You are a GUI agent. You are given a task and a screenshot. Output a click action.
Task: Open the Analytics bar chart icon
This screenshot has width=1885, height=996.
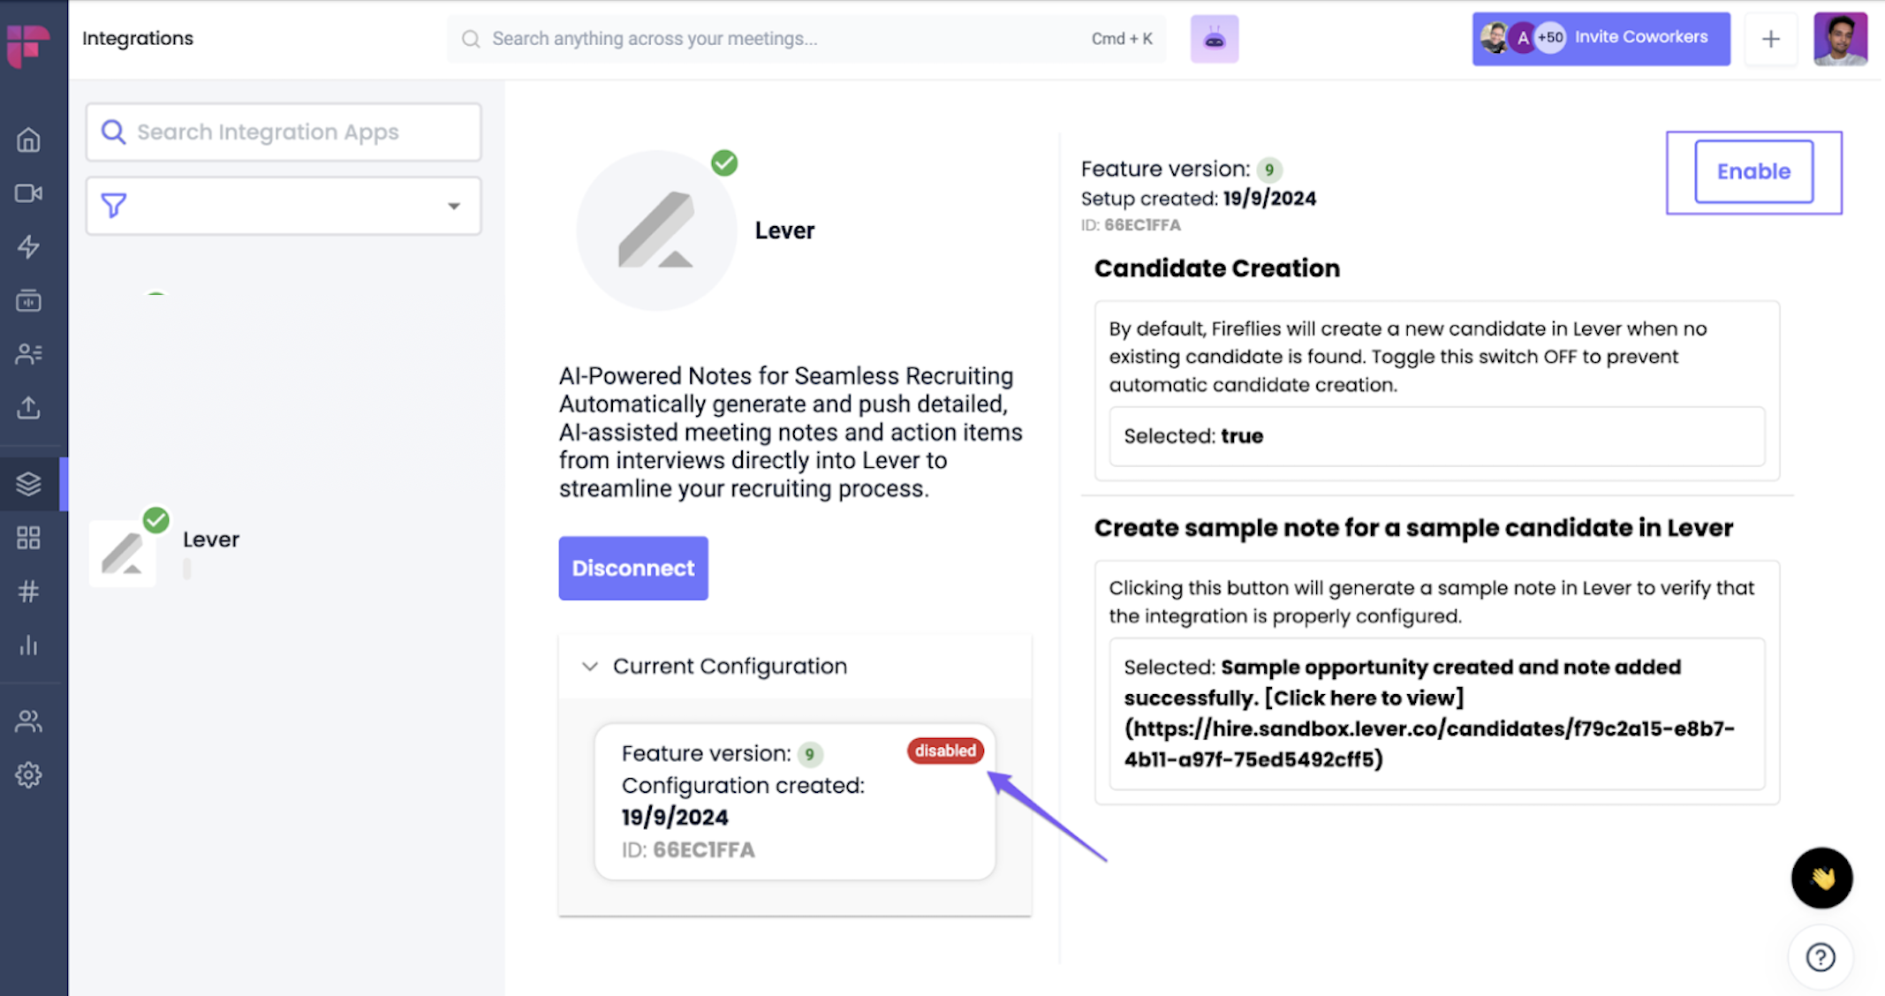pos(28,645)
